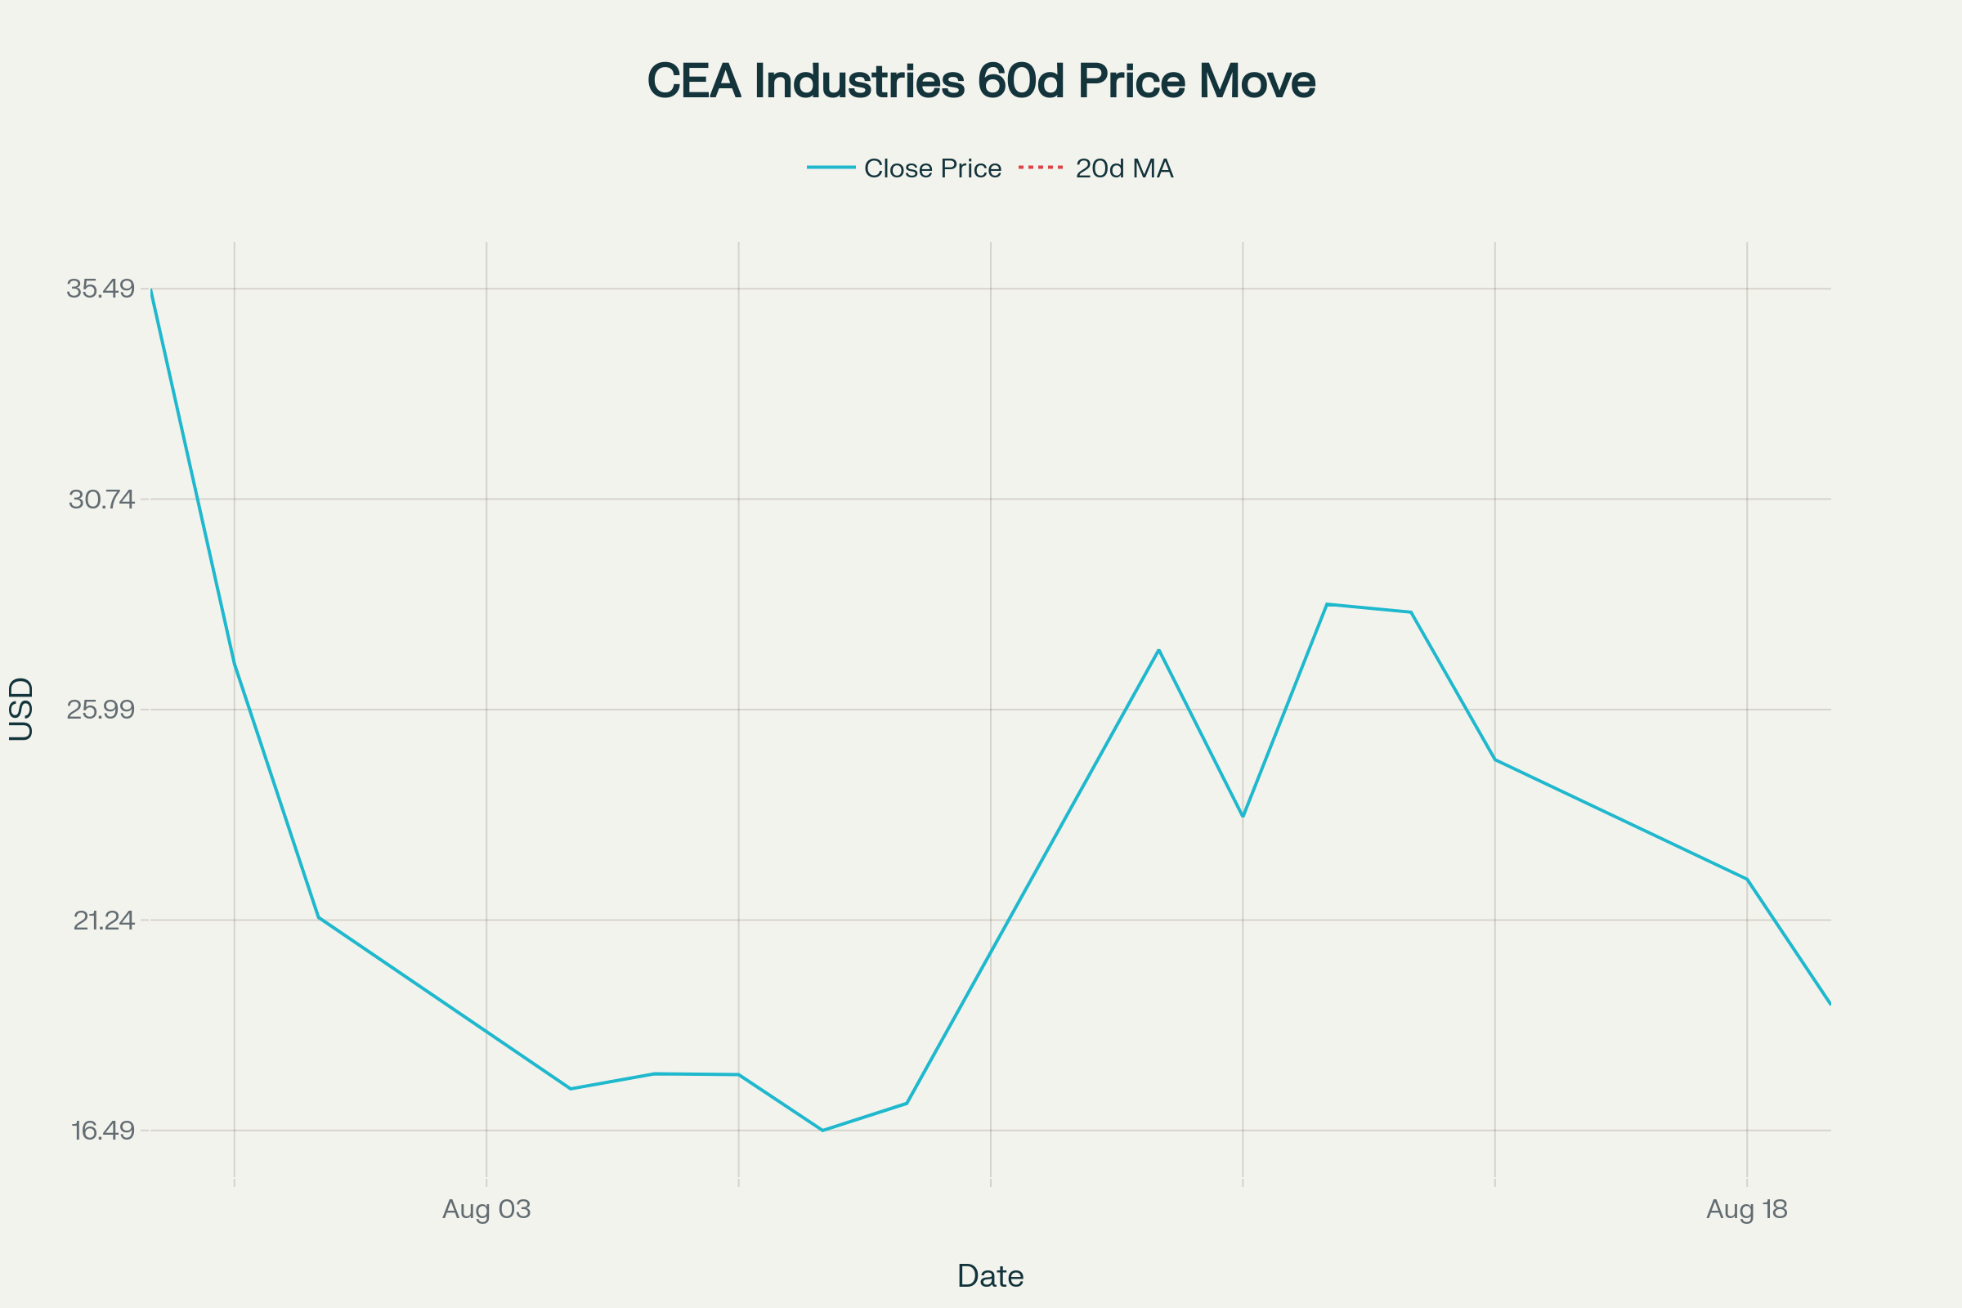Viewport: 1962px width, 1308px height.
Task: Hide the 20d MA series via legend
Action: 1123,168
